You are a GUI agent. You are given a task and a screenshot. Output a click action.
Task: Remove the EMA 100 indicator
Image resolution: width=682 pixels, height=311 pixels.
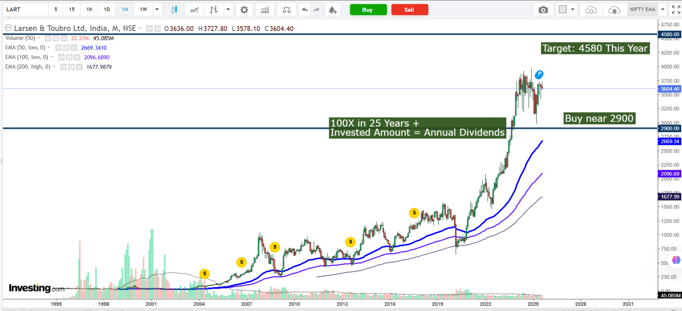[x=77, y=57]
